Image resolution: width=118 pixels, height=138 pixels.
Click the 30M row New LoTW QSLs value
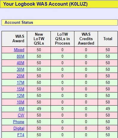(39, 69)
